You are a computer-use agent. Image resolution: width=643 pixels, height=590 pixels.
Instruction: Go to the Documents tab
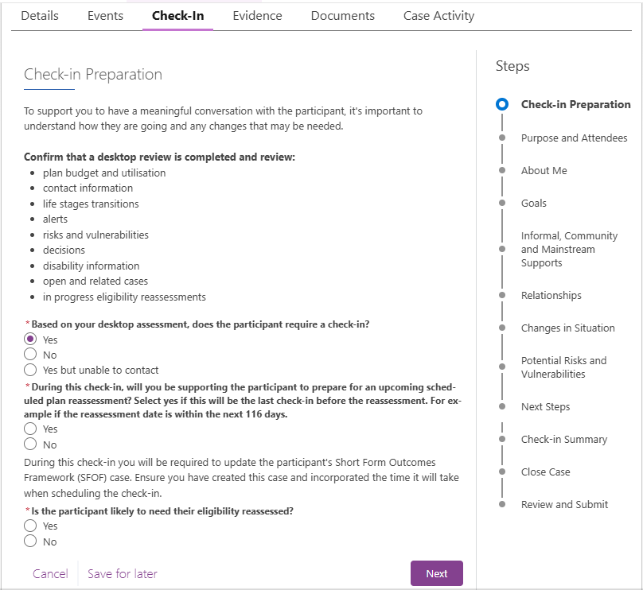pyautogui.click(x=342, y=16)
